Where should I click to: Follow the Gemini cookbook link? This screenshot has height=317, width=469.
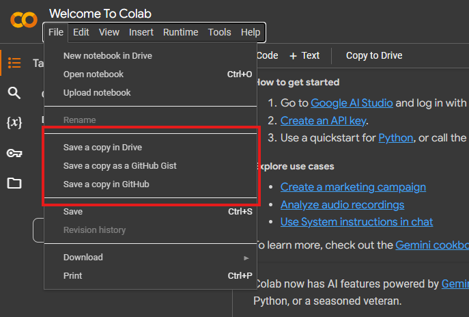coord(432,245)
